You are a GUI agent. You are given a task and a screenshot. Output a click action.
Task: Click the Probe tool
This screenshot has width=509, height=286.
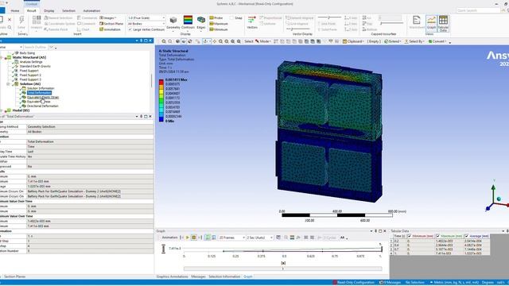point(216,17)
